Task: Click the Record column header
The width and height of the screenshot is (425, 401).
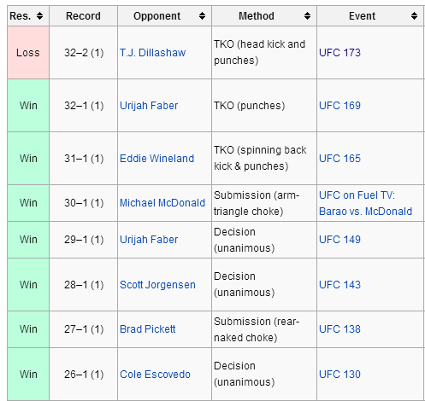Action: click(83, 16)
